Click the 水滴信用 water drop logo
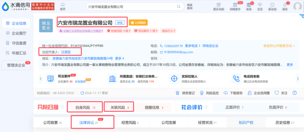Screen dimensions: 304x132 (x=5, y=6)
